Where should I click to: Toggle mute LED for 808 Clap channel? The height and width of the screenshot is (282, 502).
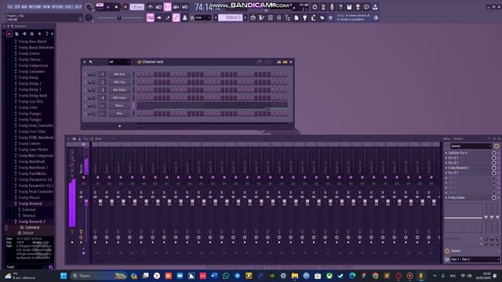(85, 82)
